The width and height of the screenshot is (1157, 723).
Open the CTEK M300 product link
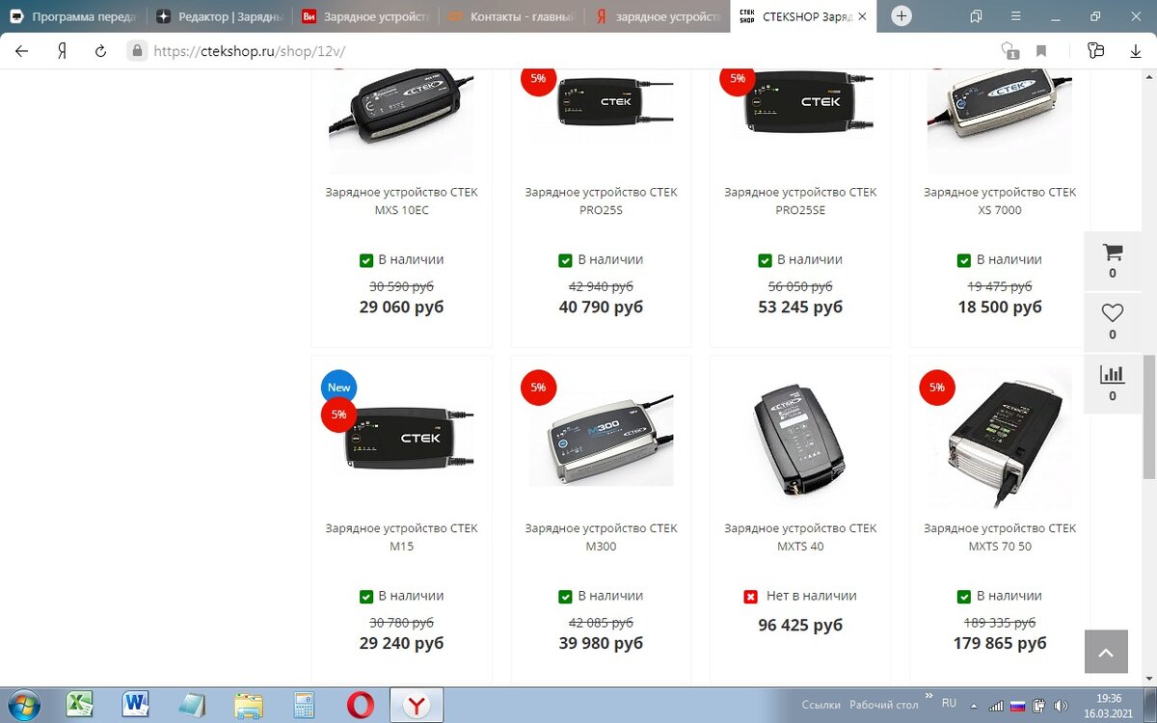(x=601, y=537)
